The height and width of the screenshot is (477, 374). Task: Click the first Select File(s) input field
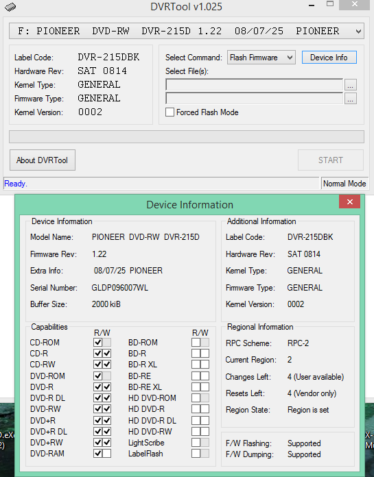coord(255,85)
